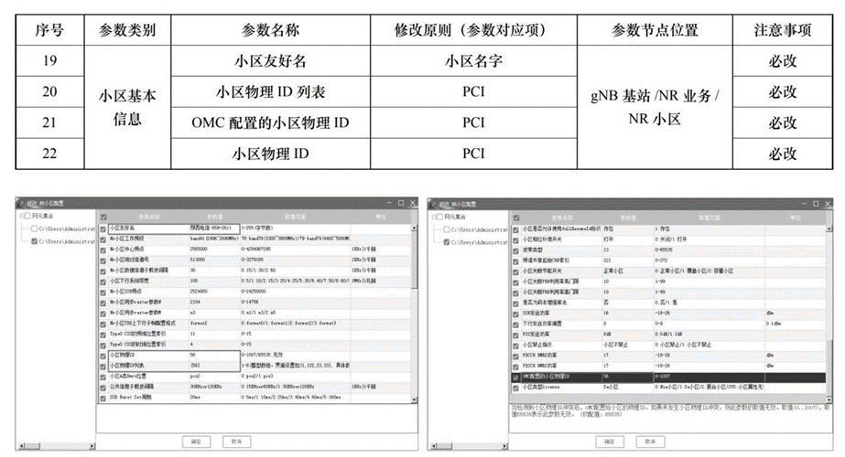This screenshot has height=457, width=845.
Task: Click the 参数值 column header in right dialog
Action: click(x=628, y=218)
